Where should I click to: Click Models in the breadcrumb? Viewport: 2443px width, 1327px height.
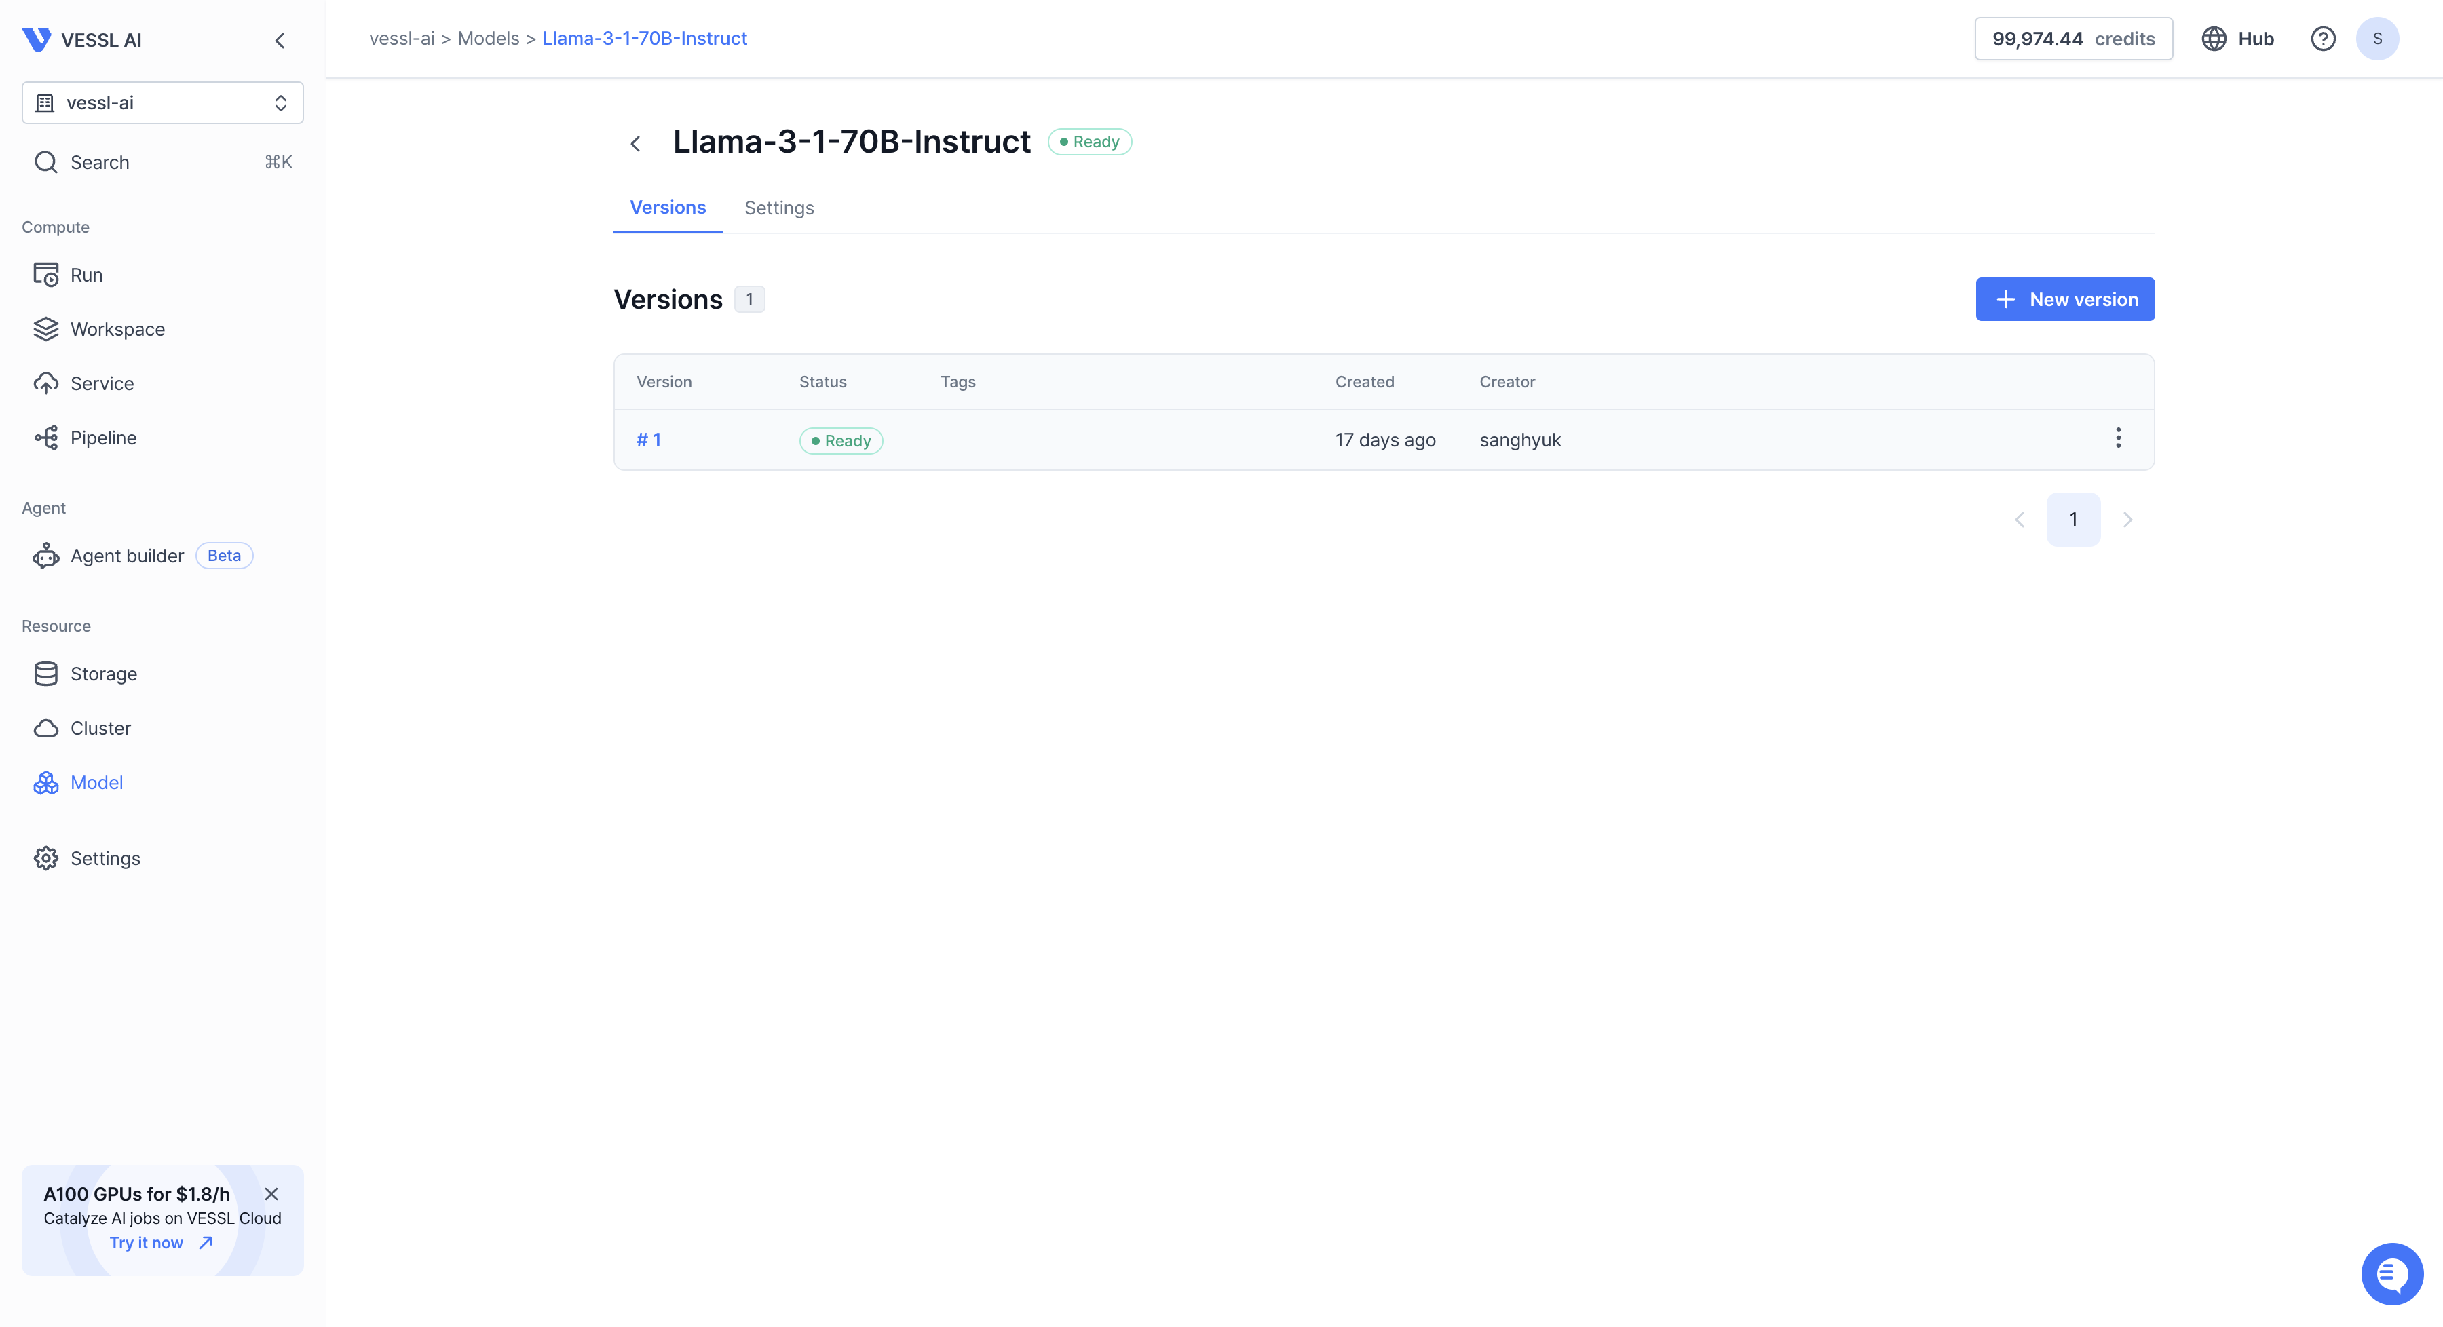487,39
